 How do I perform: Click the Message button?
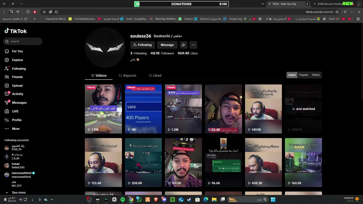tap(167, 45)
